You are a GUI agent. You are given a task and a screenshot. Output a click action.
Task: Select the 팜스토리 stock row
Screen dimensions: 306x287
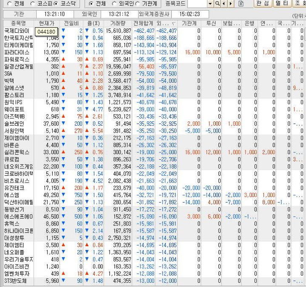click(153, 95)
